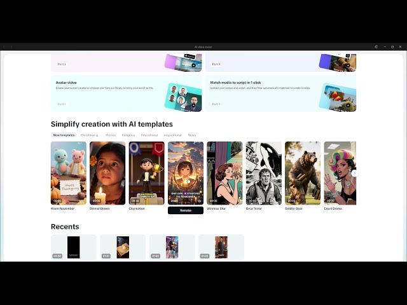Viewport: 407px width, 305px height.
Task: Click the Warm November label
Action: (62, 208)
